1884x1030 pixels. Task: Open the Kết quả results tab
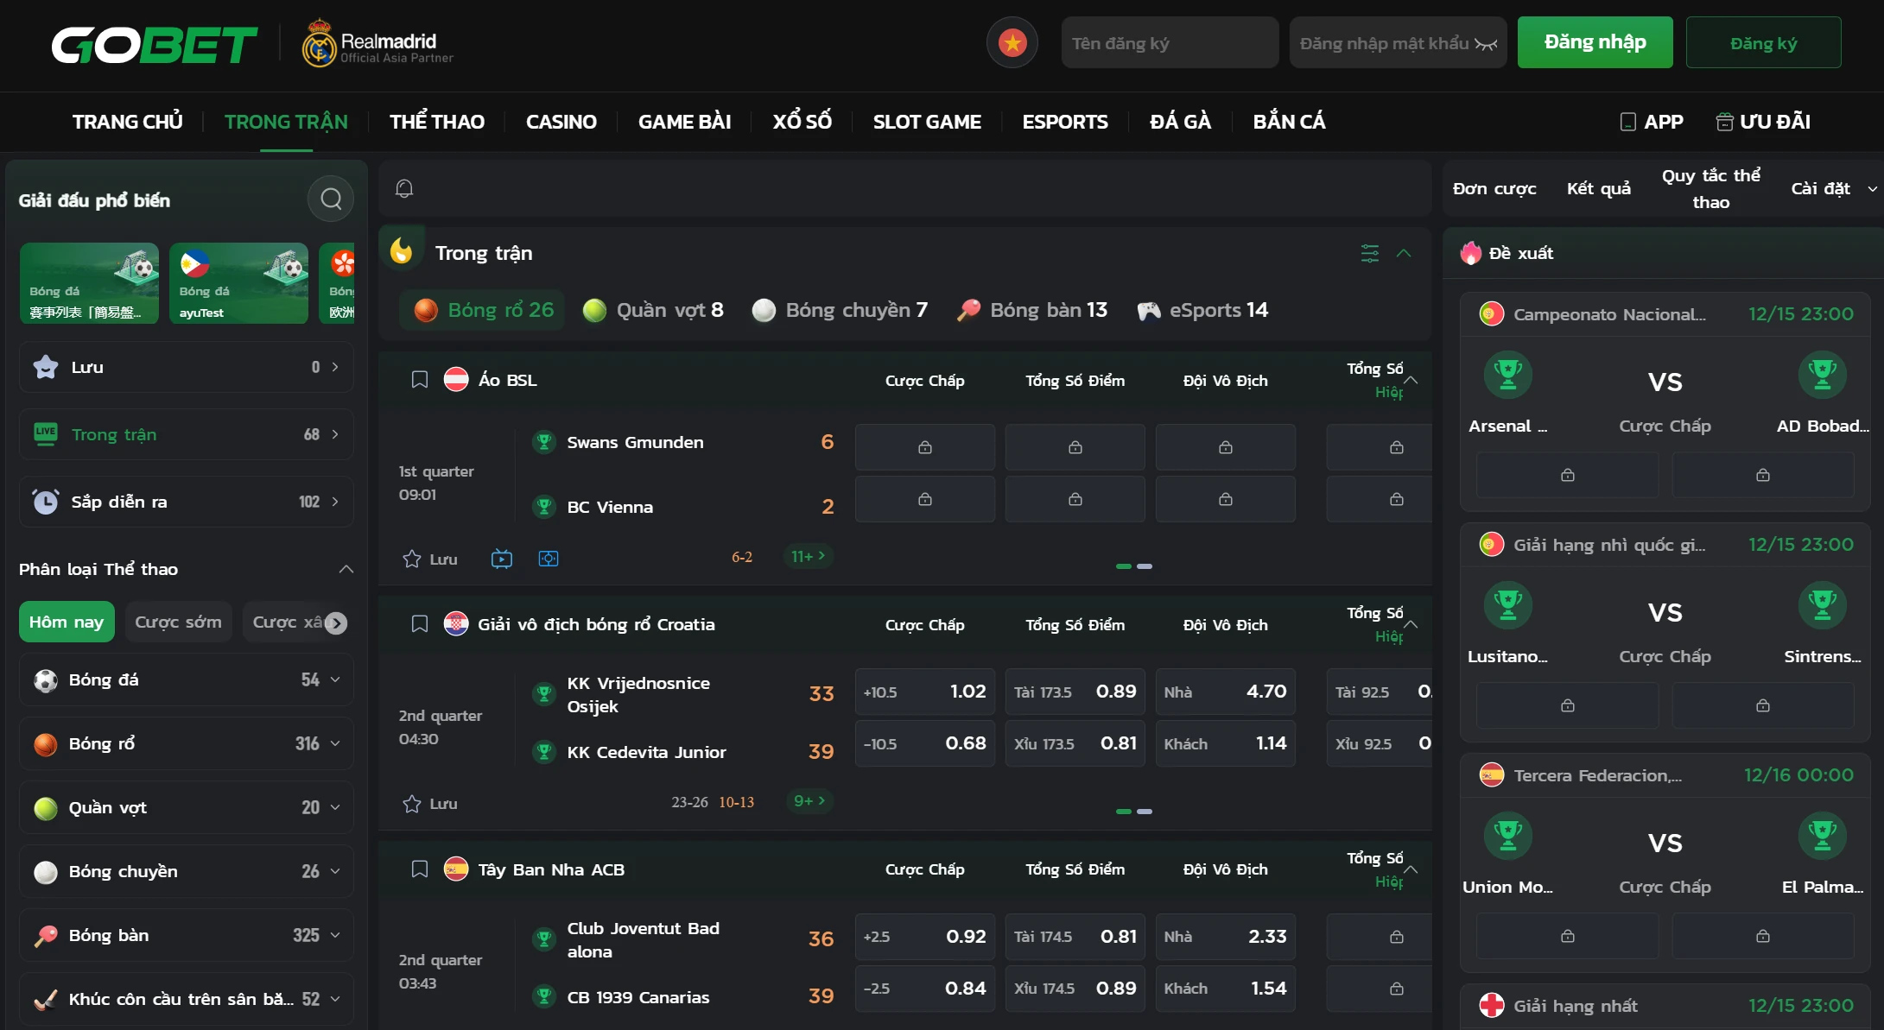click(1599, 188)
